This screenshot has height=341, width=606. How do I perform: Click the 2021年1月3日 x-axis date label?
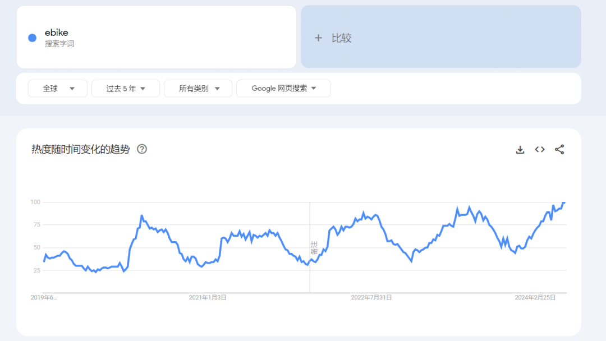pyautogui.click(x=208, y=297)
